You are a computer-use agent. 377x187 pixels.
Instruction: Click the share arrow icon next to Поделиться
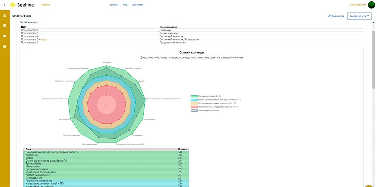pos(329,16)
